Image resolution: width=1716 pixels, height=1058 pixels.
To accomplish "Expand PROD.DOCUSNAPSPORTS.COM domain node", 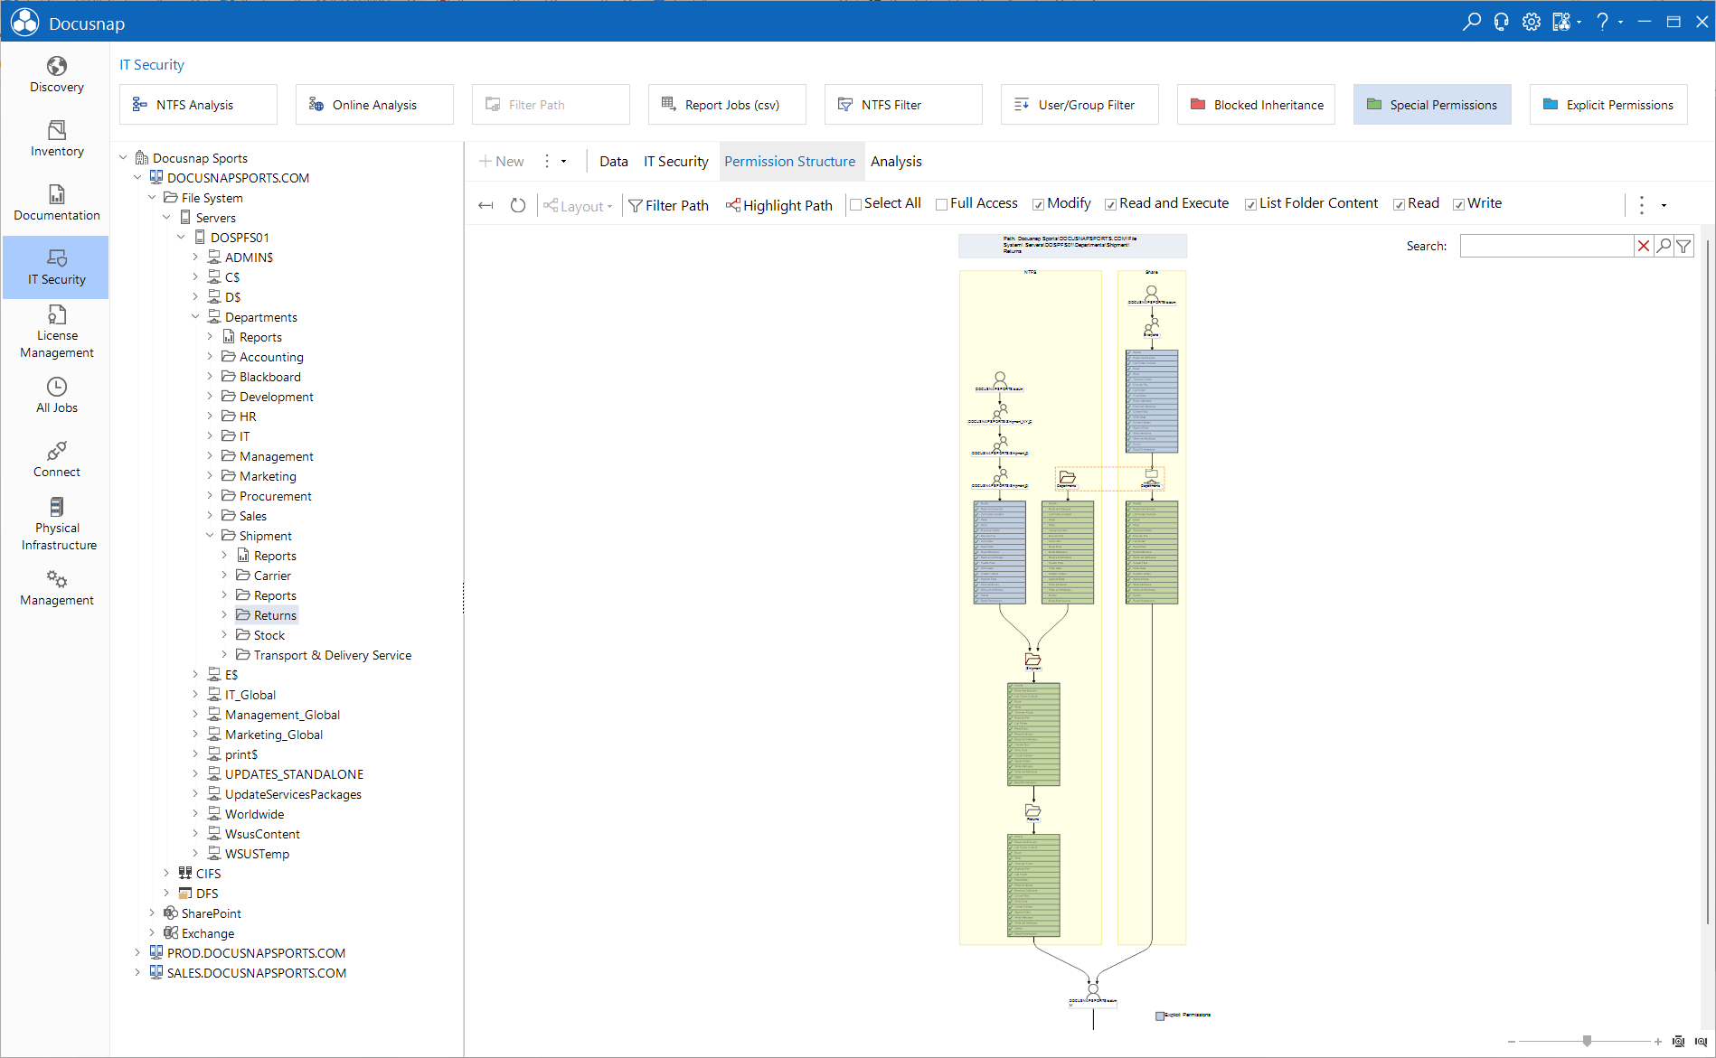I will [x=137, y=952].
